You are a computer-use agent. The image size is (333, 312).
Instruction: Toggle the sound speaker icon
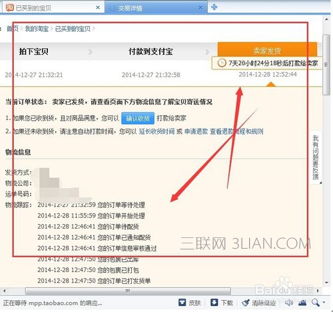(x=288, y=303)
